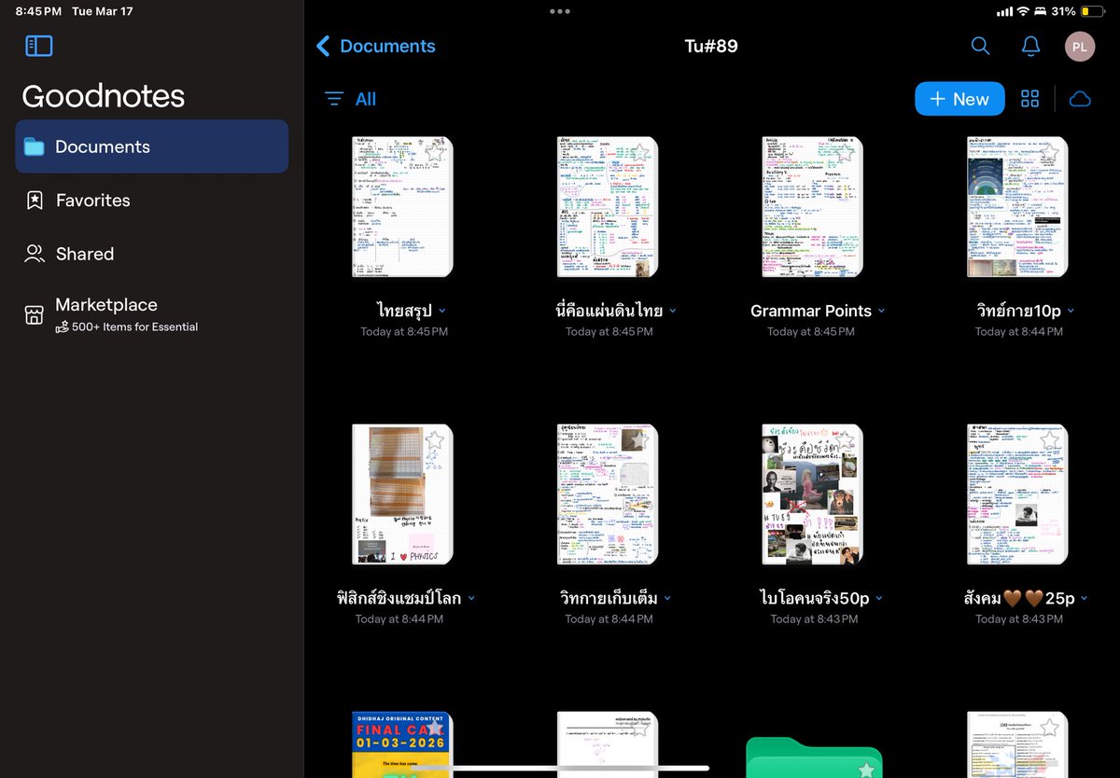Image resolution: width=1120 pixels, height=778 pixels.
Task: Favorite the วิทย์กาย10p notebook star
Action: coord(1050,153)
